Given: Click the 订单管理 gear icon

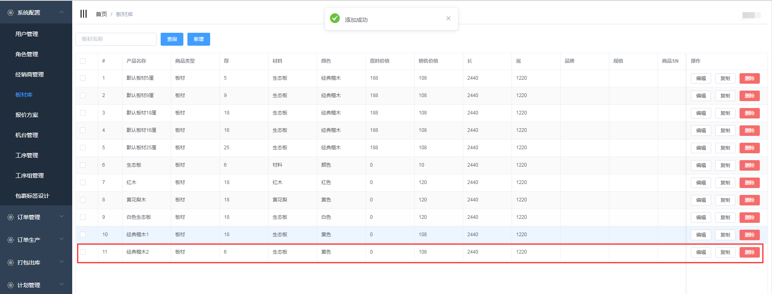Looking at the screenshot, I should [x=11, y=217].
